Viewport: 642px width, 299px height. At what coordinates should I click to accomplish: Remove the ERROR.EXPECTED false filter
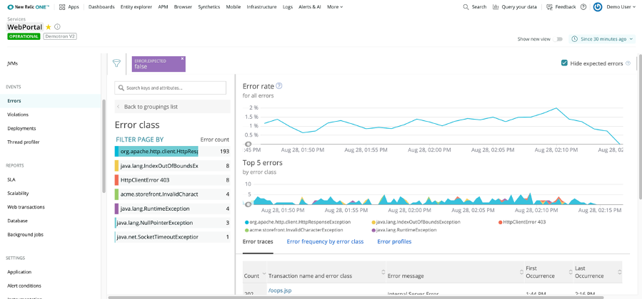pos(182,59)
